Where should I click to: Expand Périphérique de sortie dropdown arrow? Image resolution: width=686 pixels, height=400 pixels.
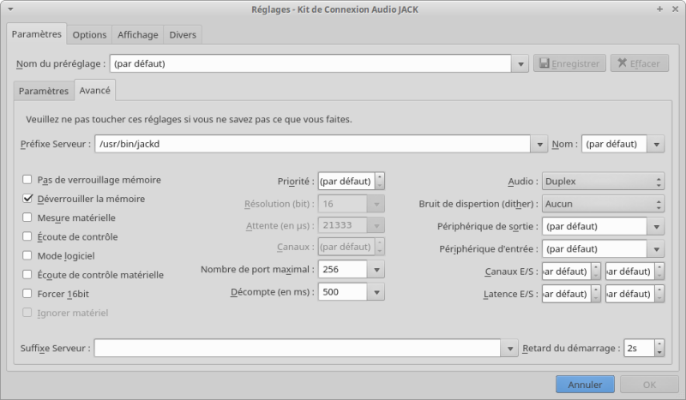click(x=656, y=226)
